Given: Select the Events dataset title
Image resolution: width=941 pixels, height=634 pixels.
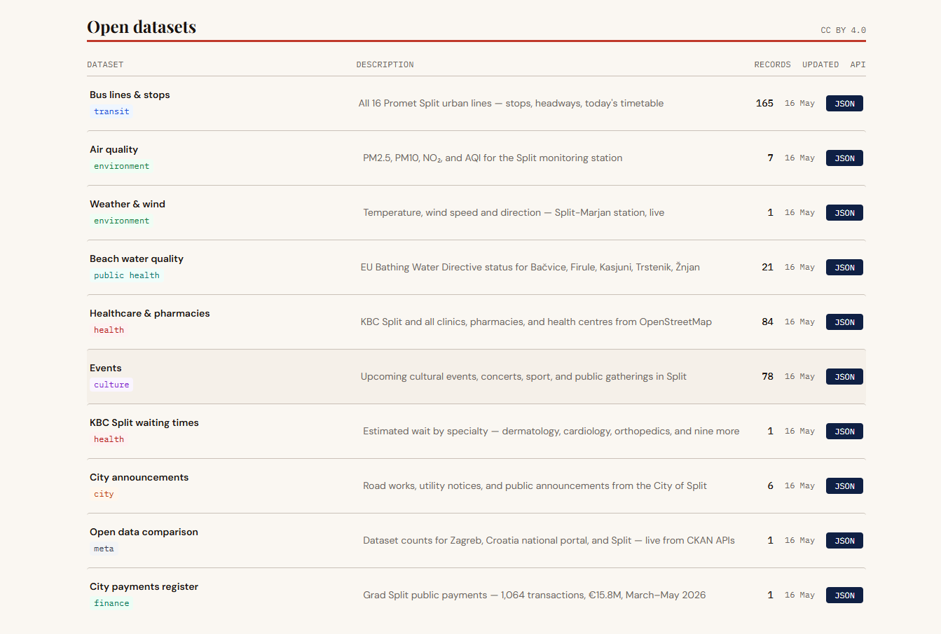Looking at the screenshot, I should (x=106, y=368).
